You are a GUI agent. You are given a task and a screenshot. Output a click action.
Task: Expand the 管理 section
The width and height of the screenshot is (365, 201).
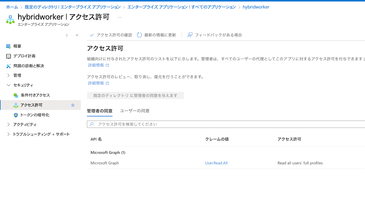(16, 75)
